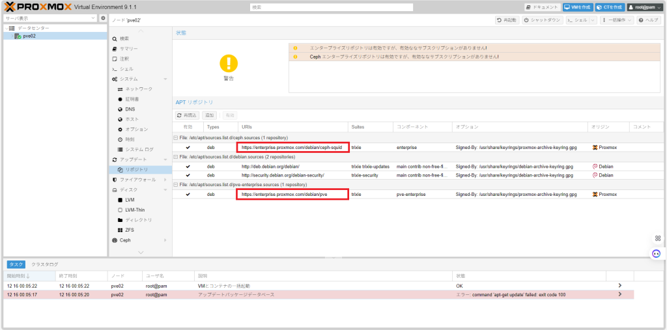
Task: Click the シェル (Shell) sidebar item
Action: (x=126, y=69)
